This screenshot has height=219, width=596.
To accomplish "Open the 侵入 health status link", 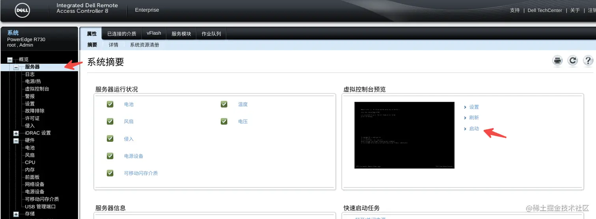I will [129, 139].
